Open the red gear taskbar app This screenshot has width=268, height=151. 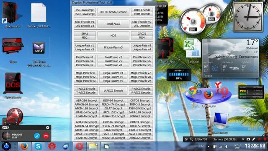(x=52, y=146)
